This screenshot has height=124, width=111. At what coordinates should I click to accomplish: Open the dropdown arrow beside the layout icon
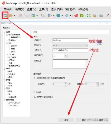coord(54,16)
